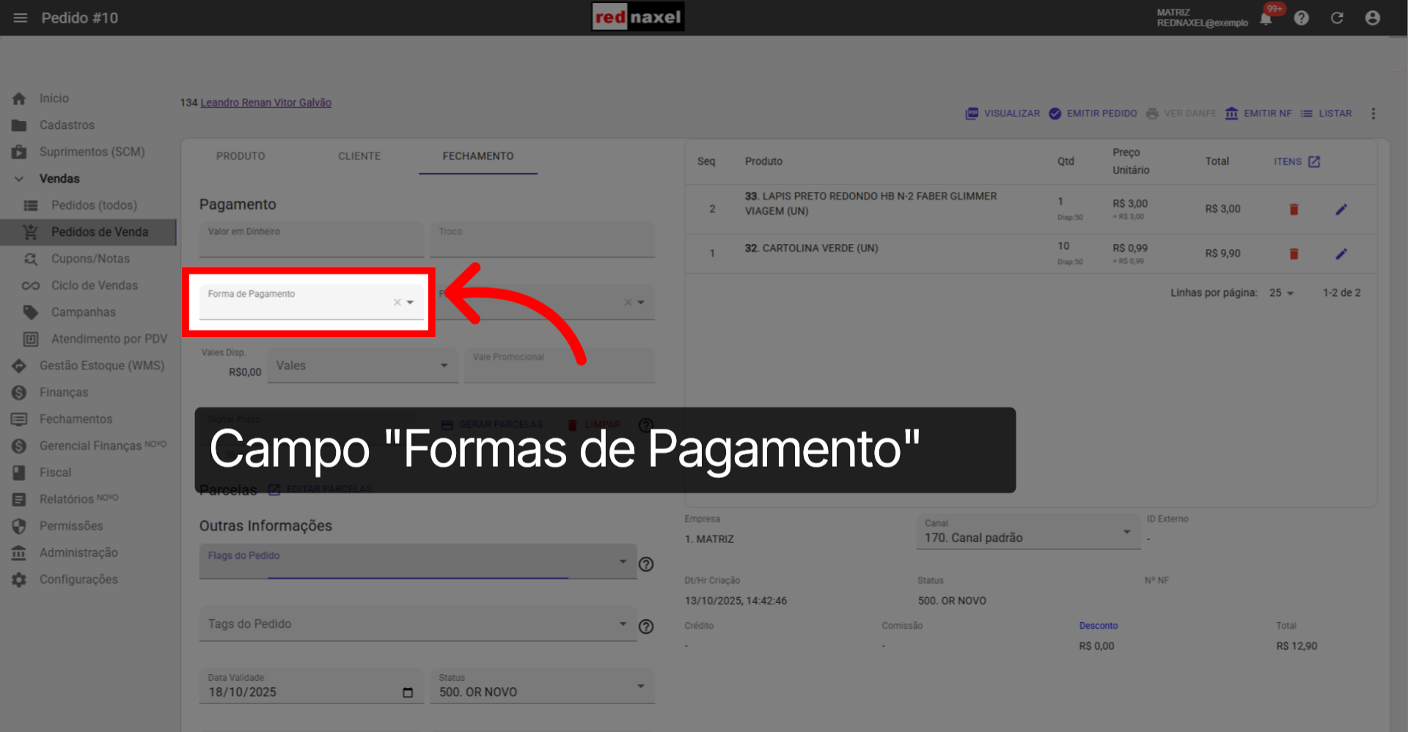This screenshot has width=1408, height=732.
Task: Open the Canal padrão dropdown
Action: pyautogui.click(x=1127, y=532)
